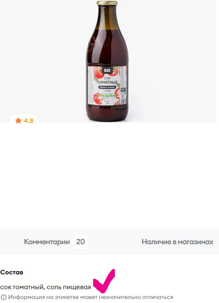
Task: Click the golden bottle cap
Action: [x=107, y=3]
